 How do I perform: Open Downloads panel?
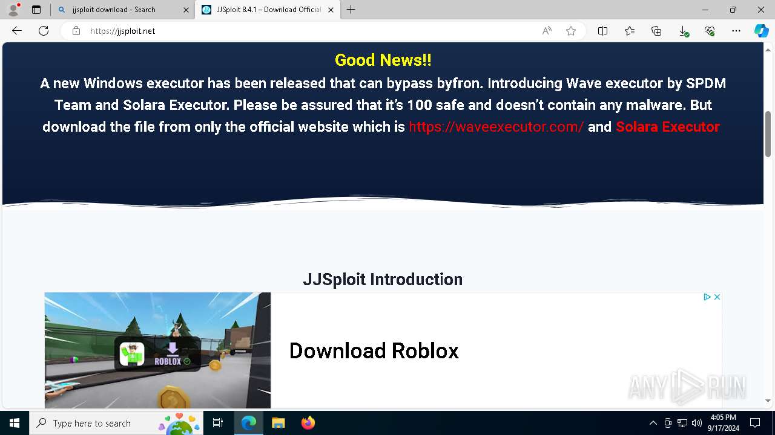tap(683, 31)
